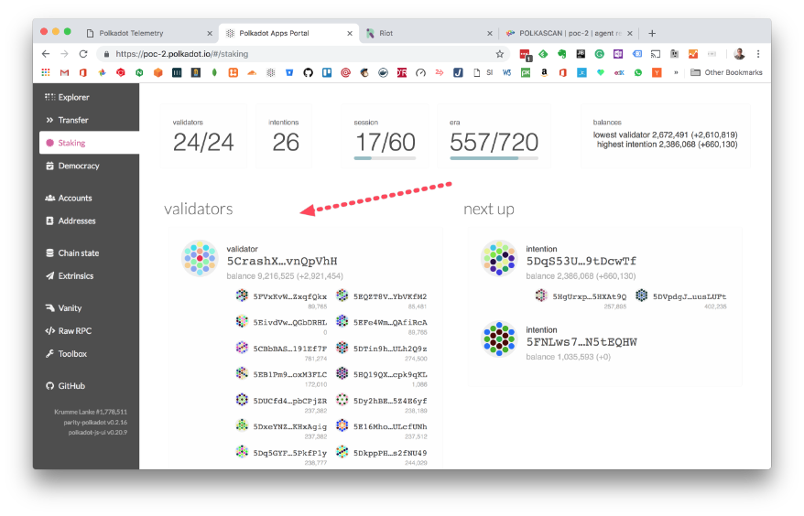This screenshot has height=516, width=804.
Task: Open the Explorer section in sidebar
Action: click(x=72, y=97)
